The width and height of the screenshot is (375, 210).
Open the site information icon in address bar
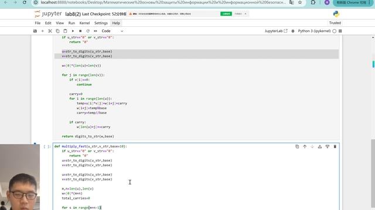(36, 2)
